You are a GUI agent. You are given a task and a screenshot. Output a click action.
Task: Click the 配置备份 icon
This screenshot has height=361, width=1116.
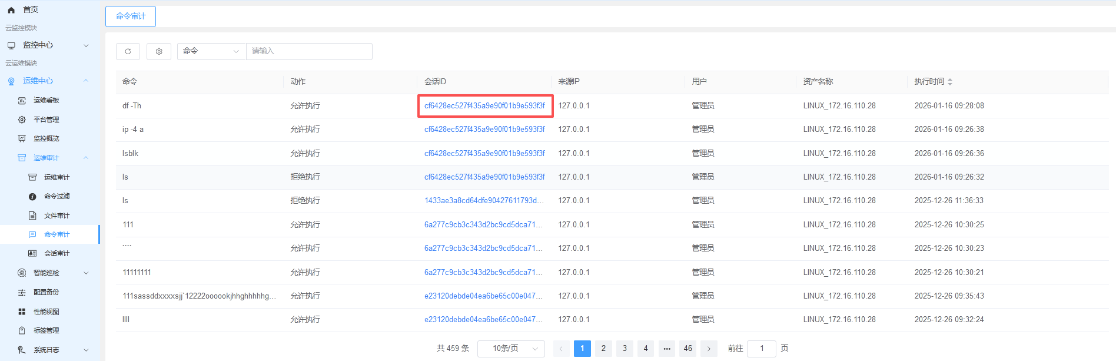click(22, 292)
